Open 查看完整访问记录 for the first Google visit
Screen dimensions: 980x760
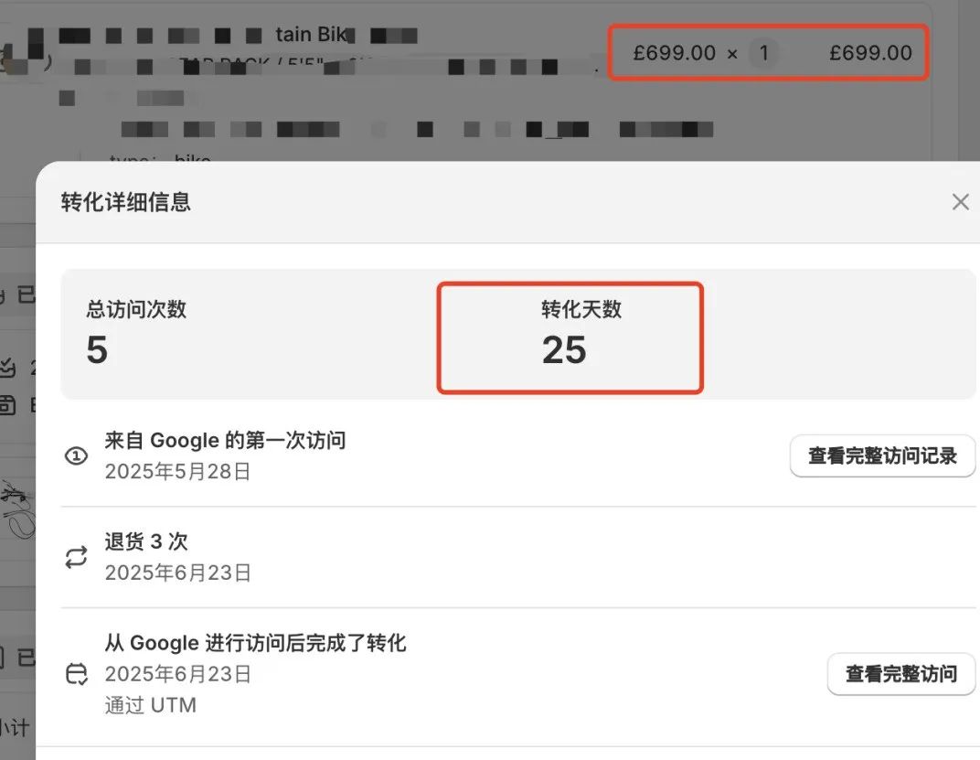click(x=881, y=455)
